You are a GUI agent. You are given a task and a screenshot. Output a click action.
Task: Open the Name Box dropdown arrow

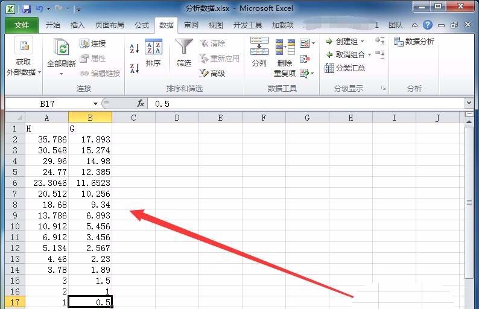[95, 104]
